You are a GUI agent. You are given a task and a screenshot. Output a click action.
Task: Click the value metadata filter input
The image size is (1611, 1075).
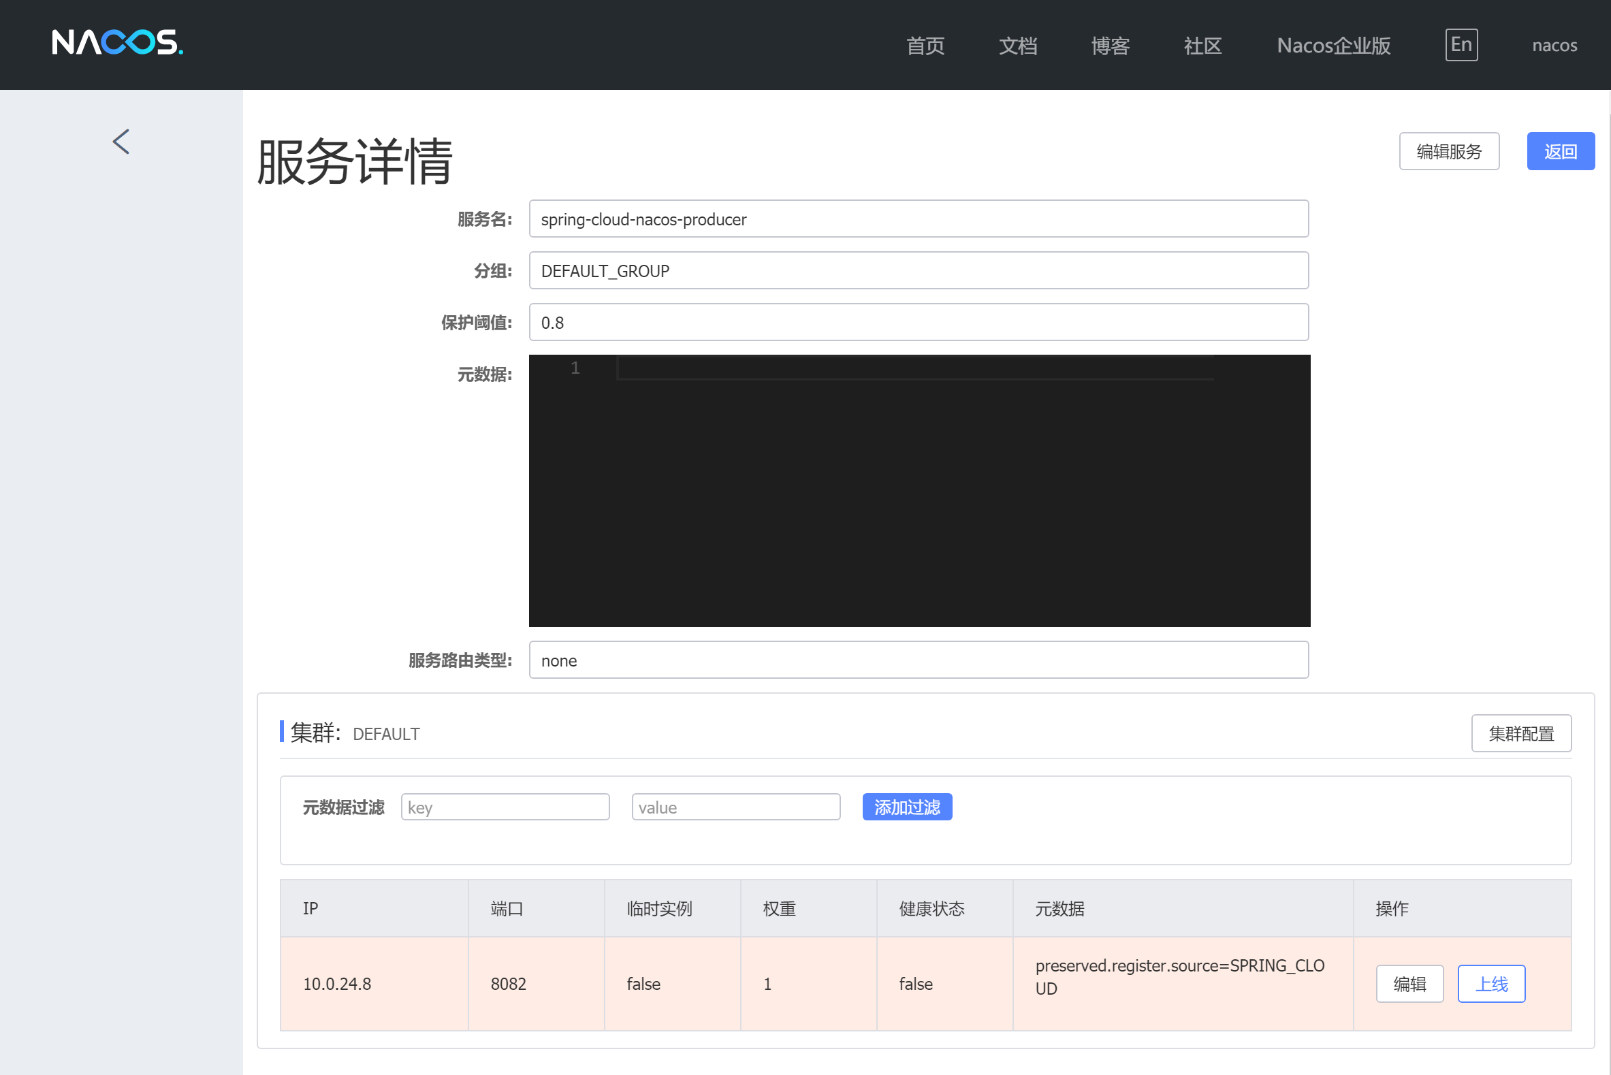click(735, 807)
